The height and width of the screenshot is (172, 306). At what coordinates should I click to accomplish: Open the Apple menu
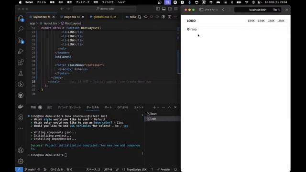pyautogui.click(x=20, y=2)
